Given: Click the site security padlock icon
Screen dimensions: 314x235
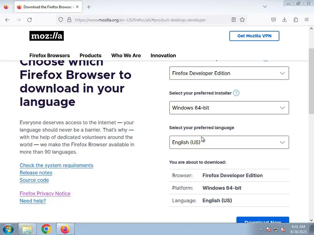Looking at the screenshot, I should coord(69,20).
